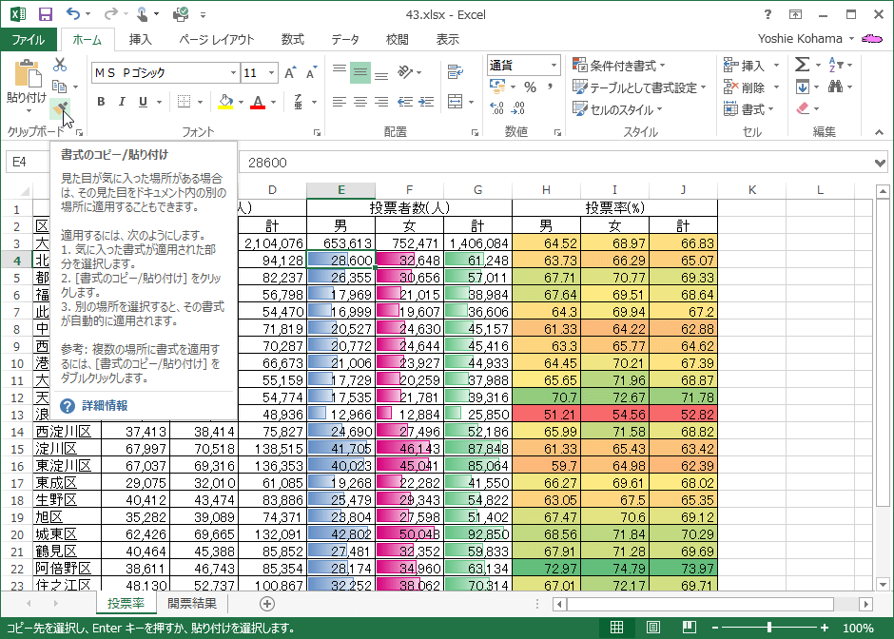
Task: Click the Find binoculars icon
Action: [x=836, y=87]
